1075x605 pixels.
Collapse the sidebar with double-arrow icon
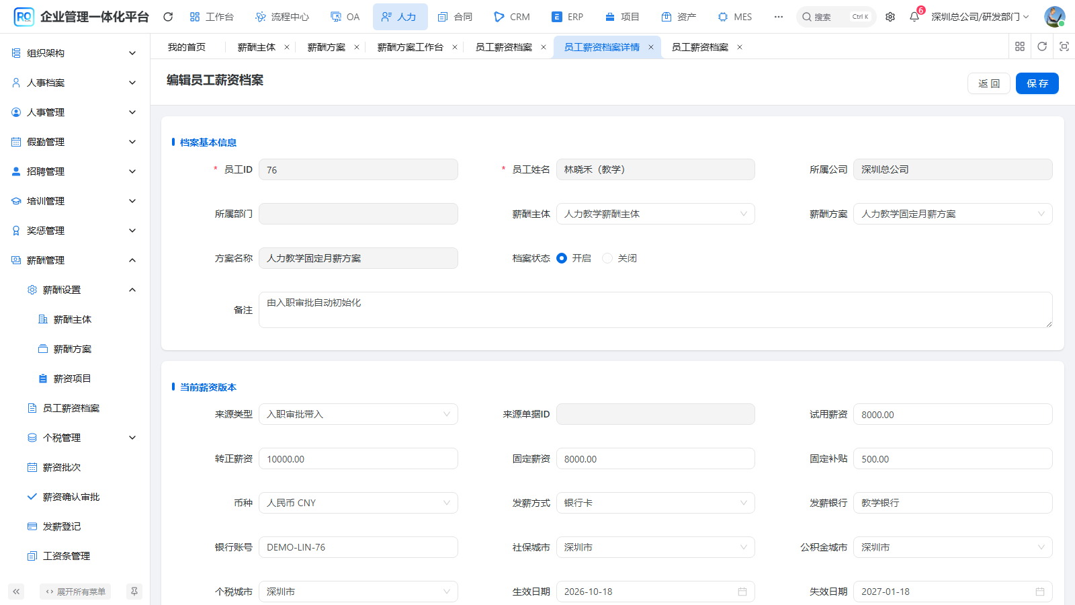point(16,592)
